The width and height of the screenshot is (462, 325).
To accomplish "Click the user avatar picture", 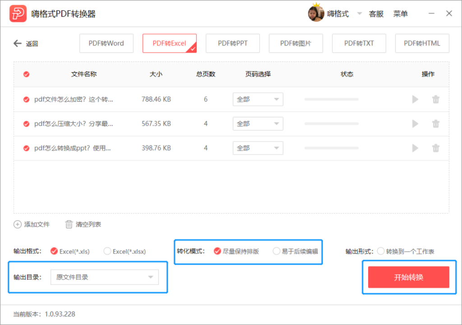I will [316, 13].
